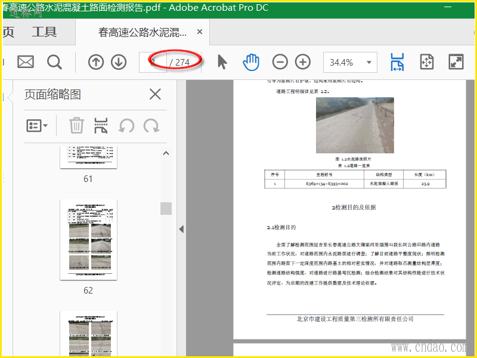Click the 页面缩略图 panel title

[52, 94]
